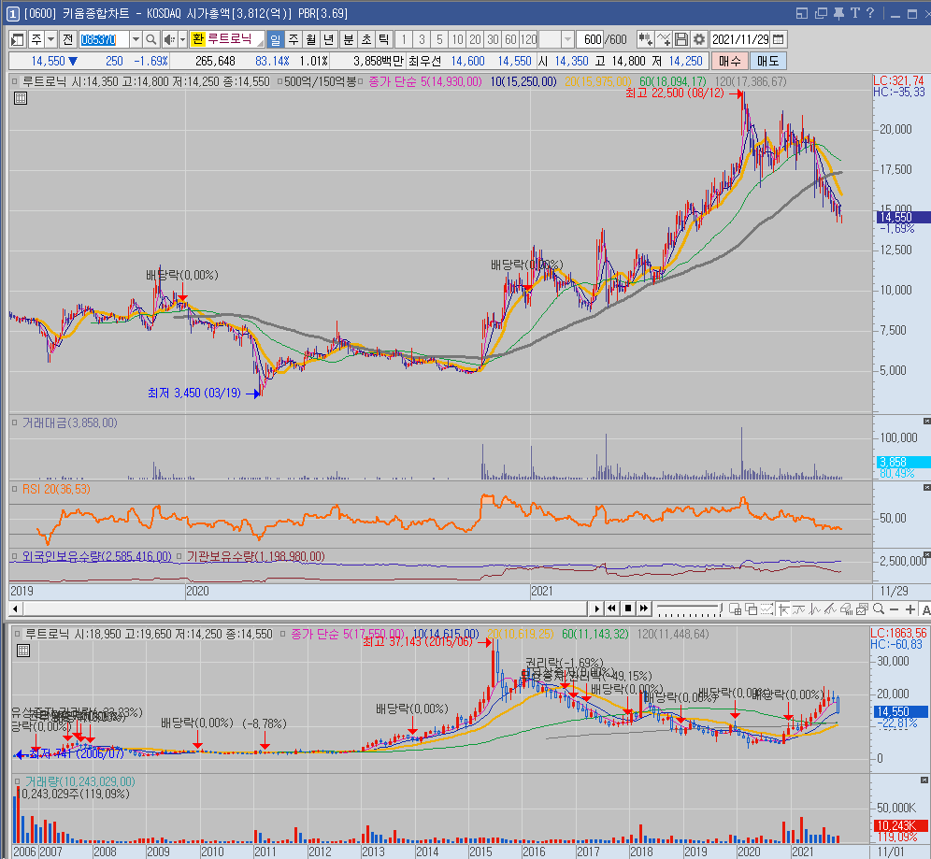The width and height of the screenshot is (931, 859).
Task: Select the 120 interval button
Action: pos(528,39)
